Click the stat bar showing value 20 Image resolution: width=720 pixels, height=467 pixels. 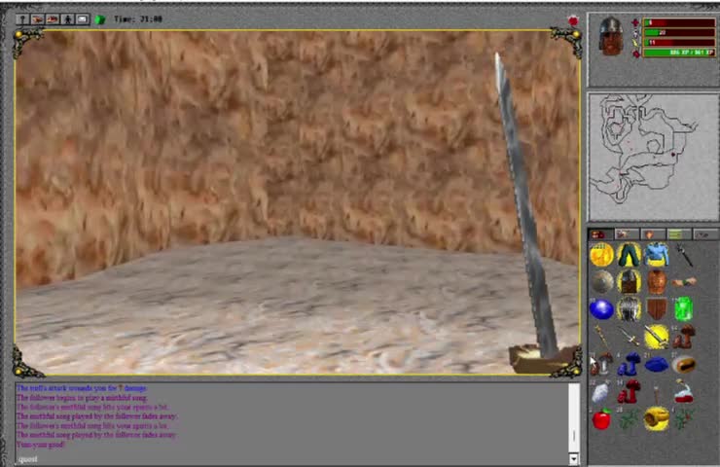click(679, 33)
